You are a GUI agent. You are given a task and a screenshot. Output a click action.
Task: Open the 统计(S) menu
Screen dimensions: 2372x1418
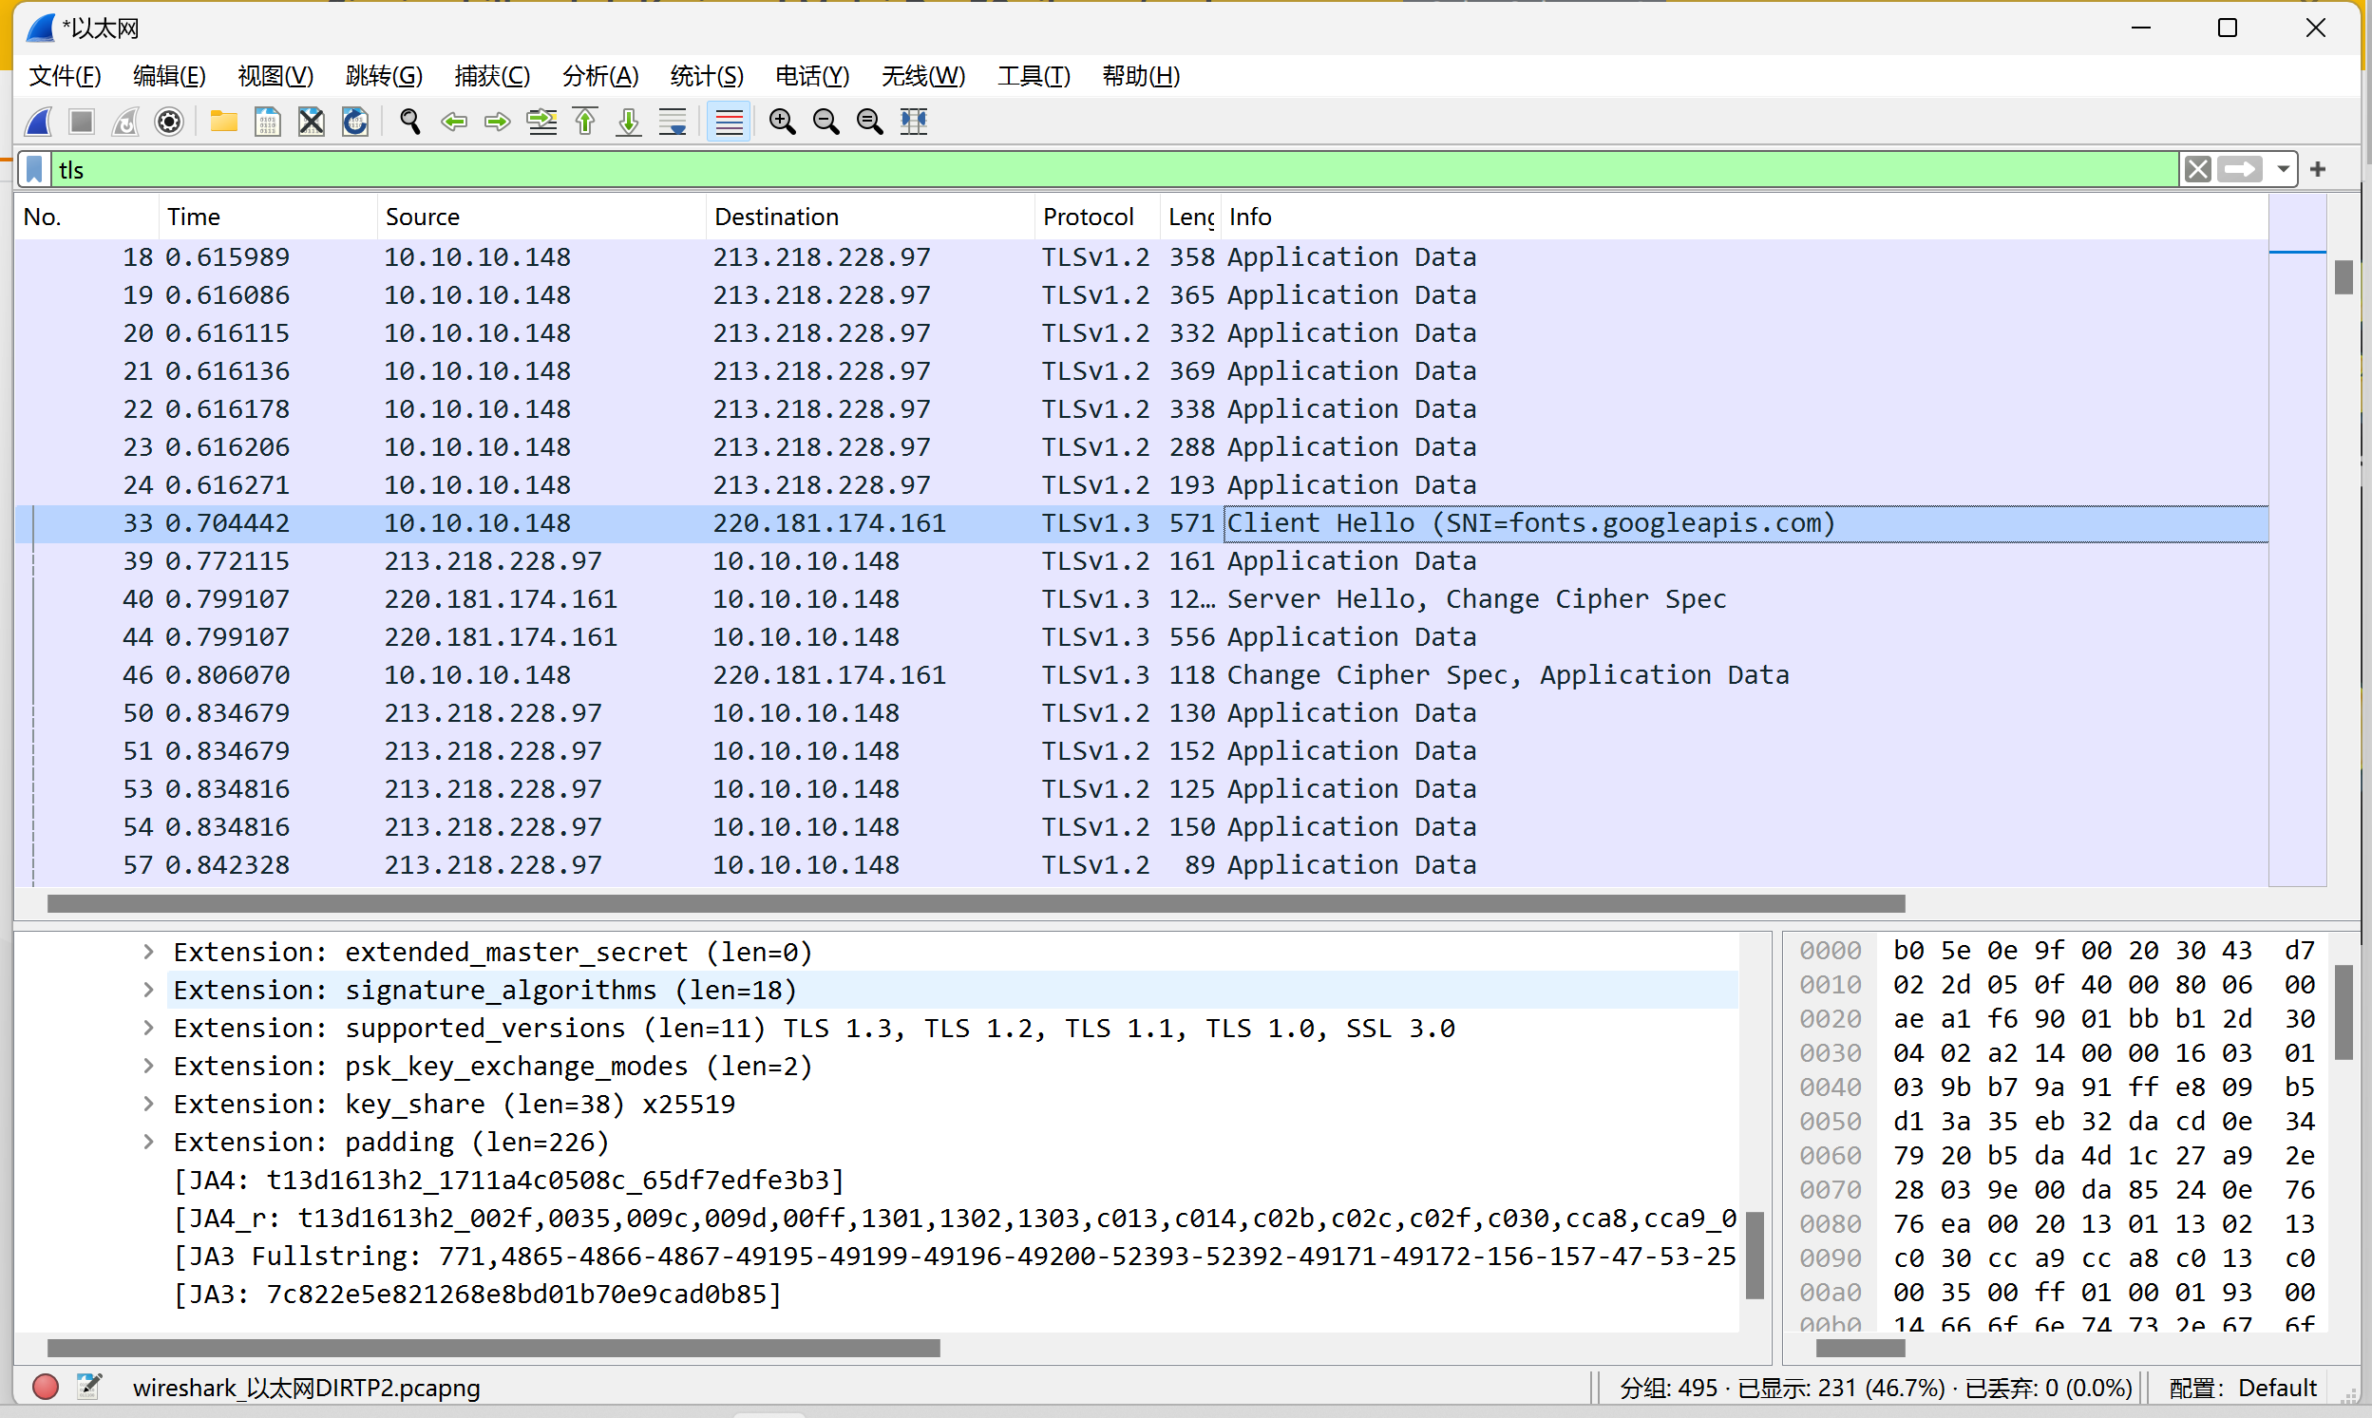click(x=706, y=75)
